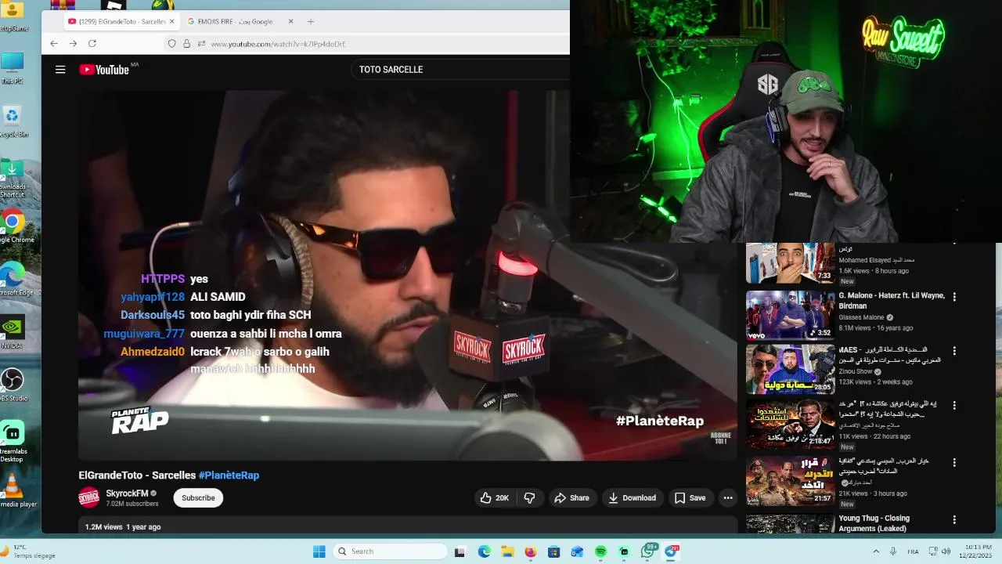The image size is (1002, 564).
Task: Close the ElGrandeToto - Sarcelles tab
Action: tap(172, 21)
